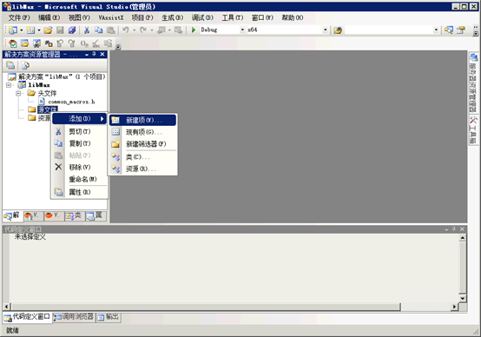The height and width of the screenshot is (337, 481).
Task: Toggle auto-hide pin on code definition window
Action: pyautogui.click(x=454, y=229)
